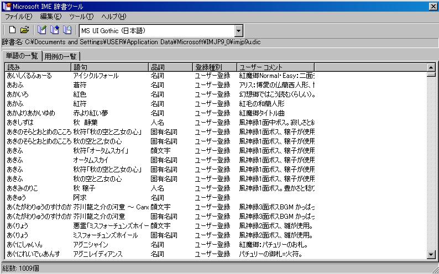Select the 秋符「オータムスカイ」 word entry

101,151
